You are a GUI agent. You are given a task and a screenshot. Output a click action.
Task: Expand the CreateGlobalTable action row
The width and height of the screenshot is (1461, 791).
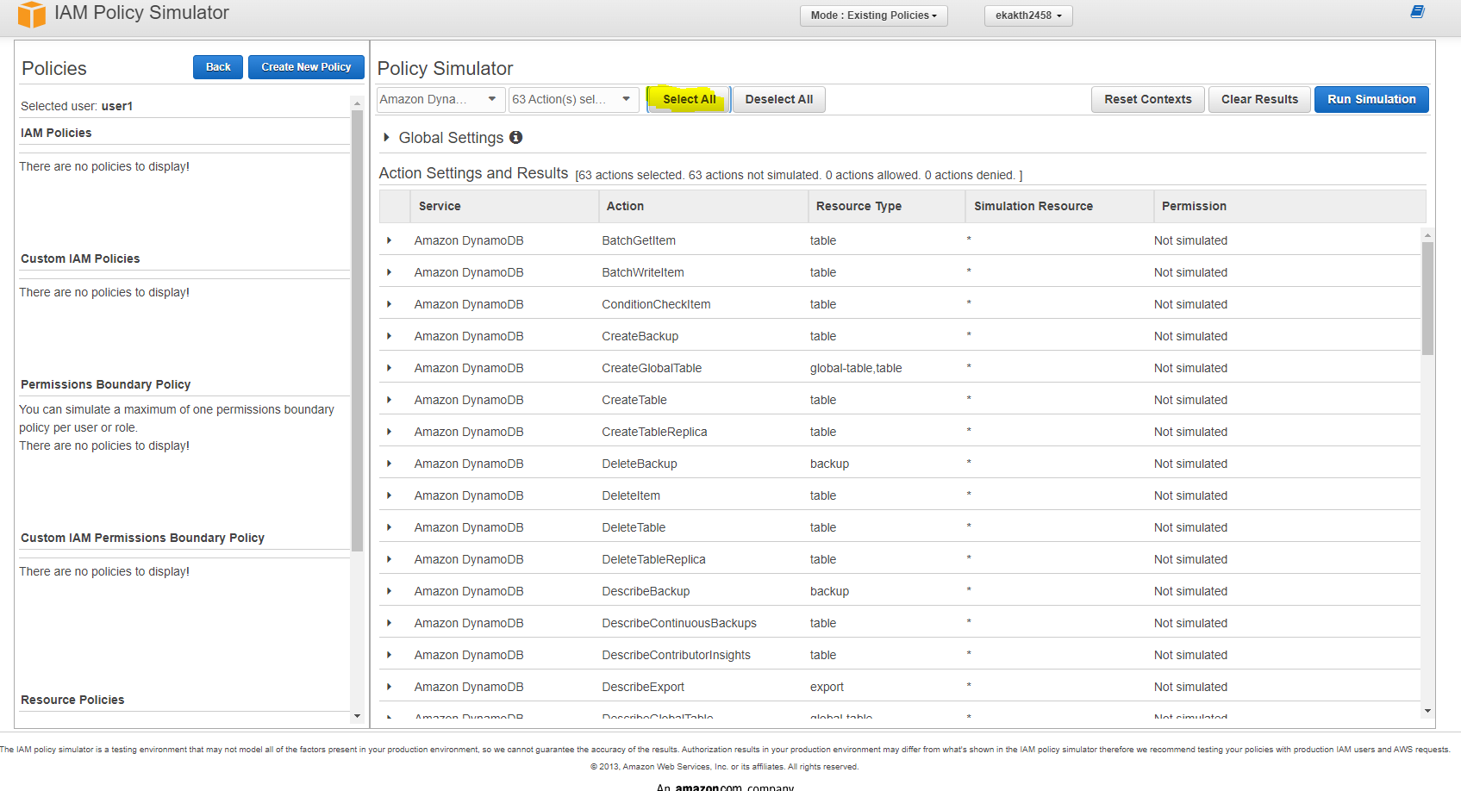click(x=390, y=368)
